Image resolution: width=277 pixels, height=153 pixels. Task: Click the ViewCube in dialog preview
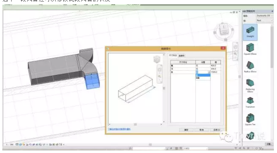click(x=157, y=59)
